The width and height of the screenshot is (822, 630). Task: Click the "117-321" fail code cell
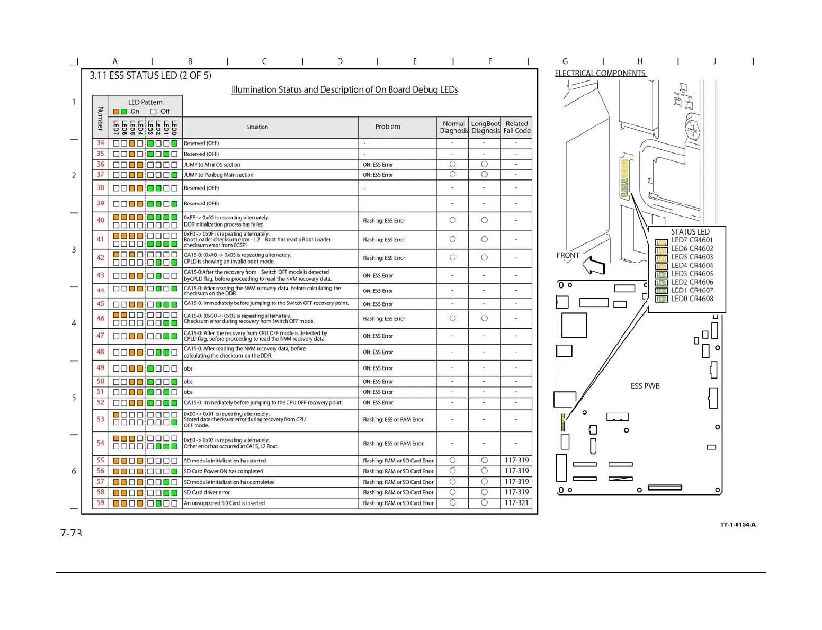pyautogui.click(x=516, y=503)
